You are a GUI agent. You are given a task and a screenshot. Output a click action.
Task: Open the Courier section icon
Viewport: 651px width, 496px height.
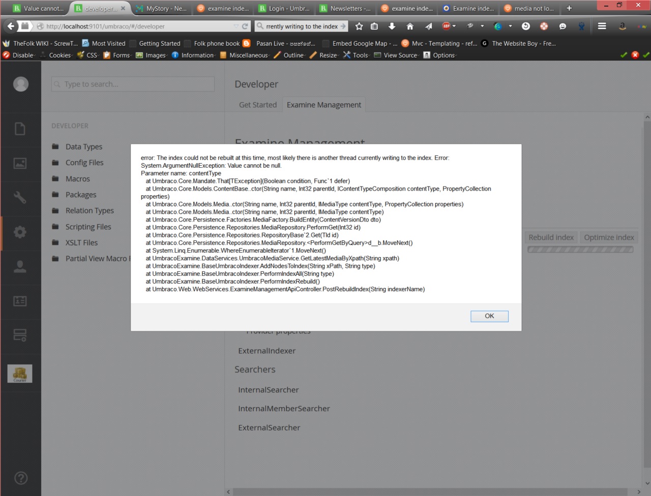click(x=20, y=374)
